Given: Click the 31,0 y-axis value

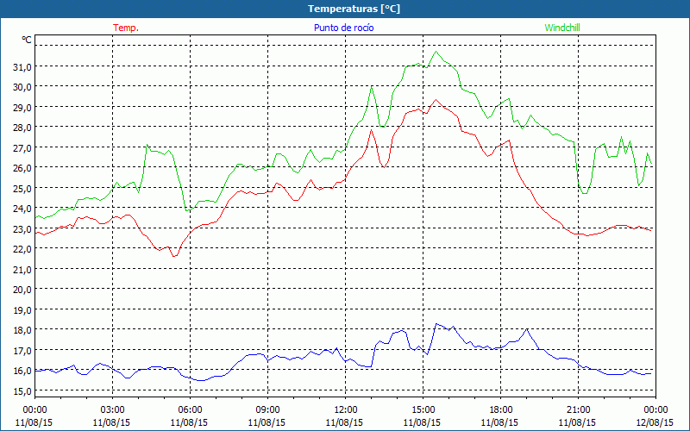Looking at the screenshot, I should pos(22,67).
